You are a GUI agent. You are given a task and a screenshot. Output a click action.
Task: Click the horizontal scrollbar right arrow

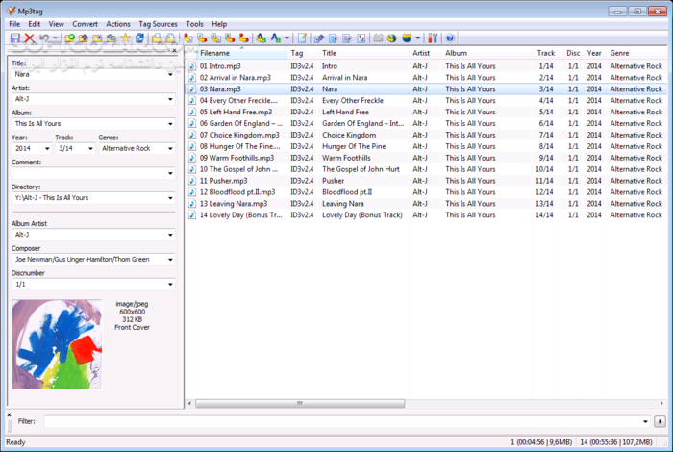pos(661,404)
